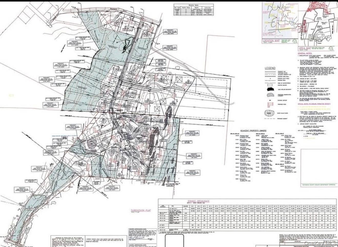Viewport: 338px width, 247px height.
Task: Click the LEGEND heading
Action: tap(270, 68)
